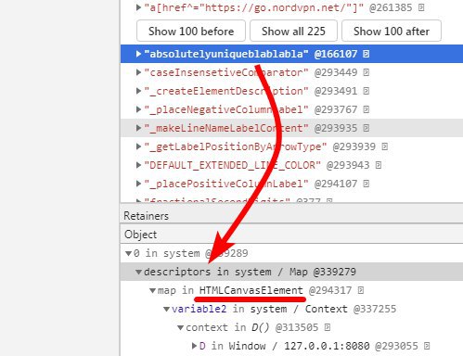Click the window icon after @293943
Viewport: 463px width, 356px height.
click(x=379, y=165)
